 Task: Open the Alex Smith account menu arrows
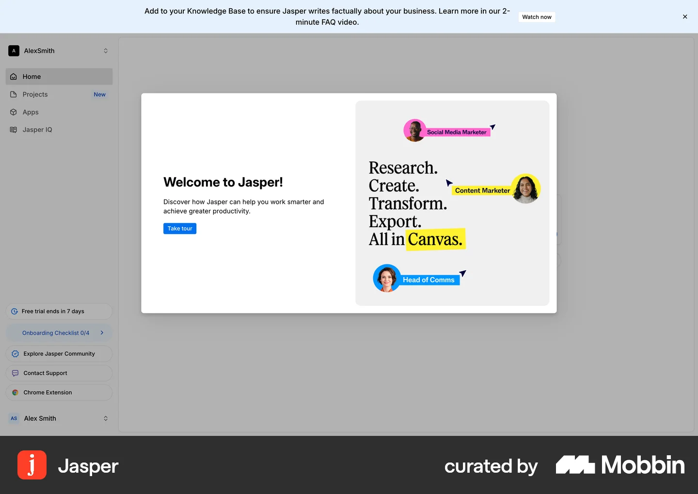coord(106,418)
